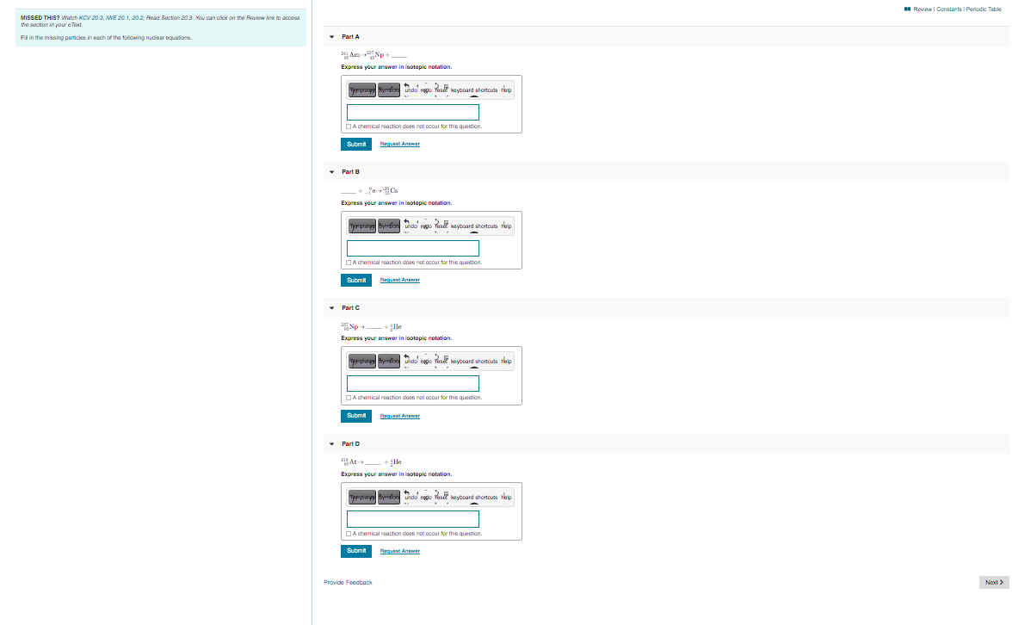
Task: Click the Templates button in Part A toolbar
Action: [362, 90]
